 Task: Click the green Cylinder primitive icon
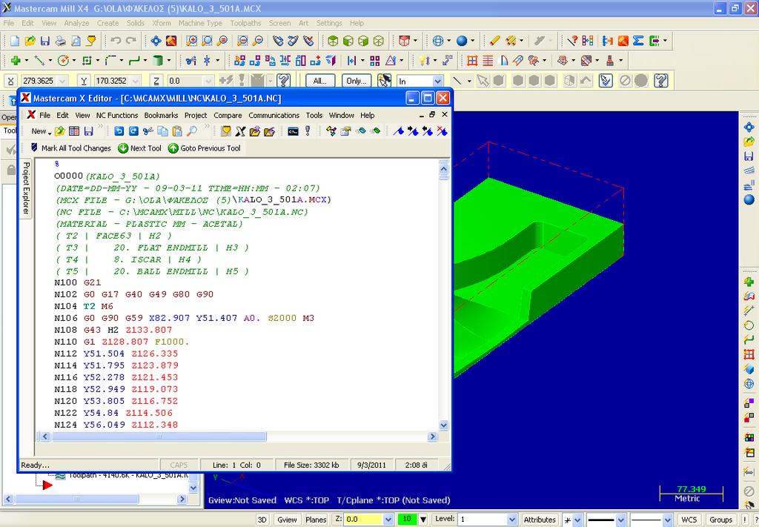[158, 61]
